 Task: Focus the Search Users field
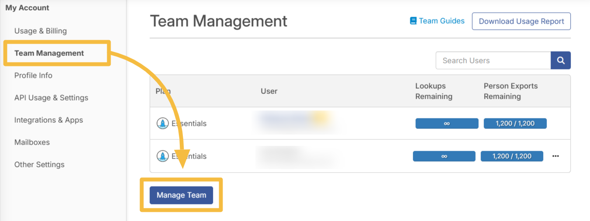493,61
